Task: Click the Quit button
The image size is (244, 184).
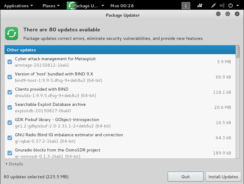Action: click(186, 176)
